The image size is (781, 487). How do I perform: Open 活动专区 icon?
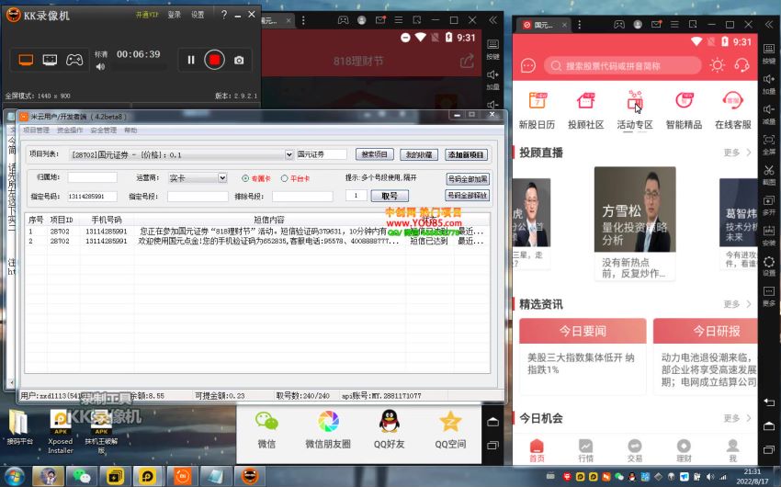tap(635, 110)
